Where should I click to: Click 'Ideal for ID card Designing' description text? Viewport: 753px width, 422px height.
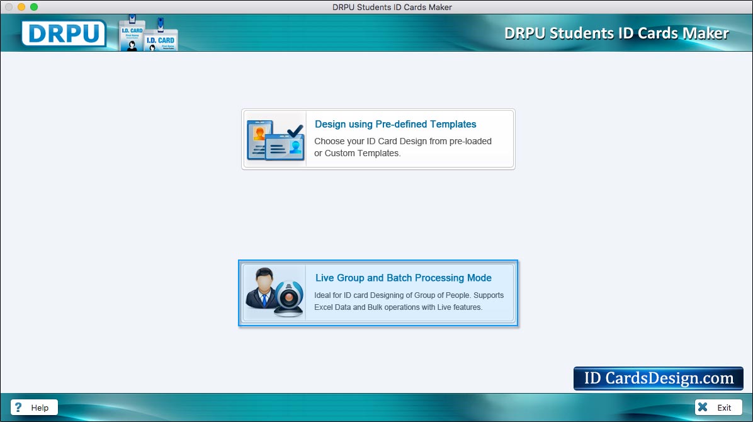coord(409,301)
